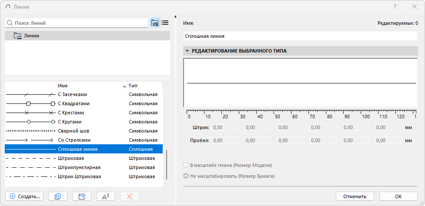
Task: Collapse left panel with black arrow
Action: click(x=175, y=17)
